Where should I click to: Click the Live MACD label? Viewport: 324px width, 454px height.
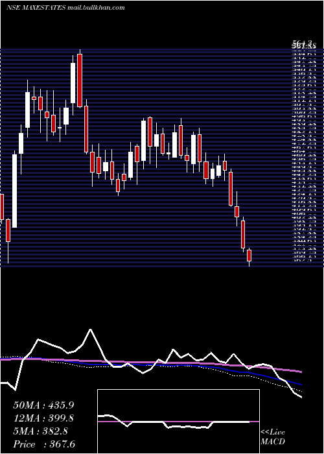[273, 437]
